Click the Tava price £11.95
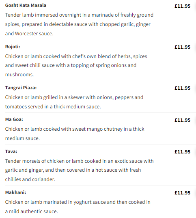Screen dimensions: 196x218 182,152
